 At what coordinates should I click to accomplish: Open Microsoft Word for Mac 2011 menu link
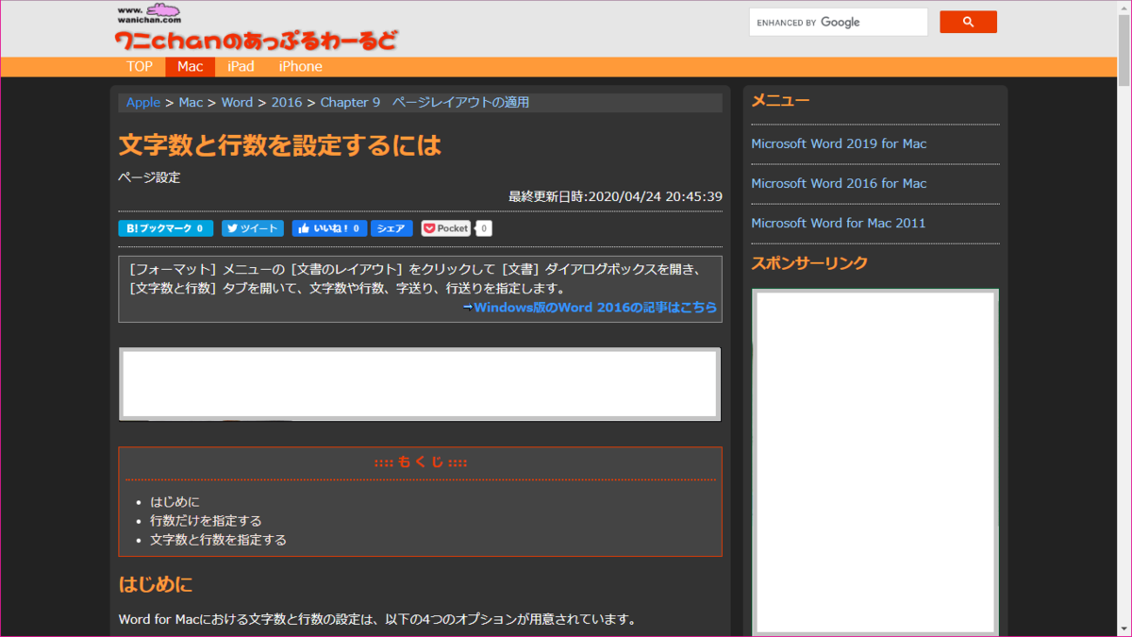[838, 223]
